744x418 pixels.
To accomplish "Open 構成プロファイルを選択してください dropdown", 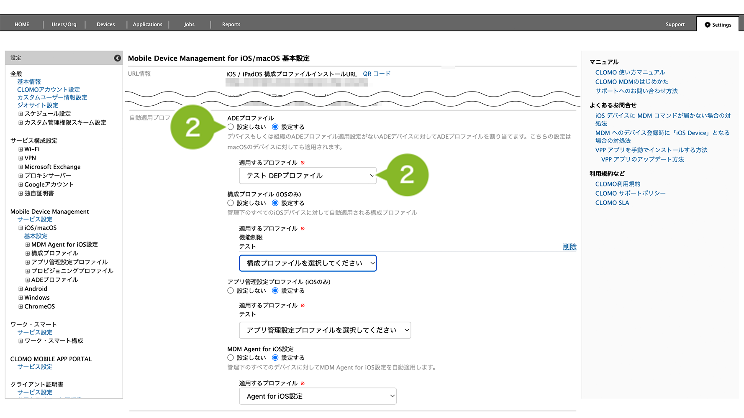I will pyautogui.click(x=308, y=263).
